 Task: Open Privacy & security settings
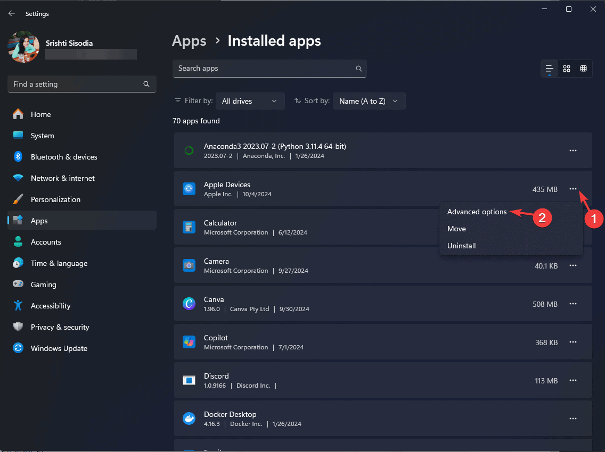82,327
